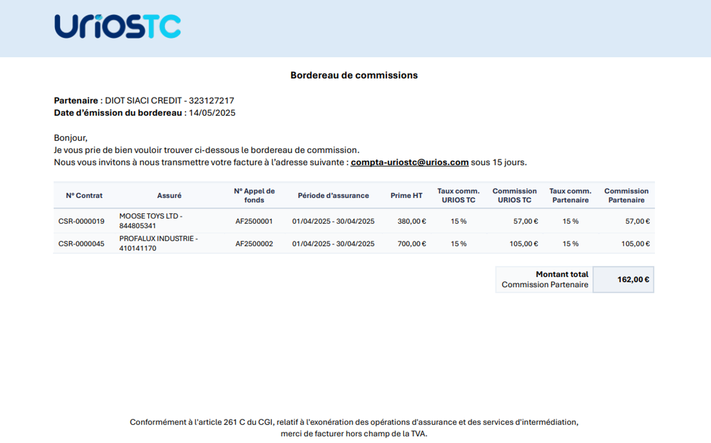Click the premium amount '380,00 €'

412,221
